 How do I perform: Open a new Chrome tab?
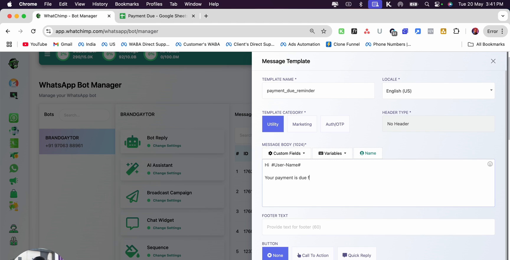206,16
